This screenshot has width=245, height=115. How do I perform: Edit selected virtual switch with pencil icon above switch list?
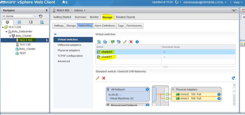[x=125, y=42]
